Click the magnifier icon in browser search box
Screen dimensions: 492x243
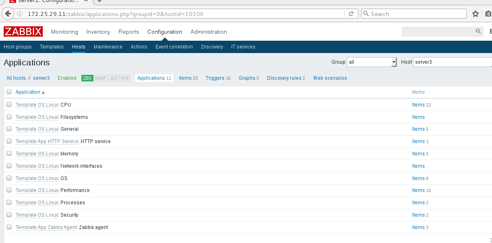366,14
